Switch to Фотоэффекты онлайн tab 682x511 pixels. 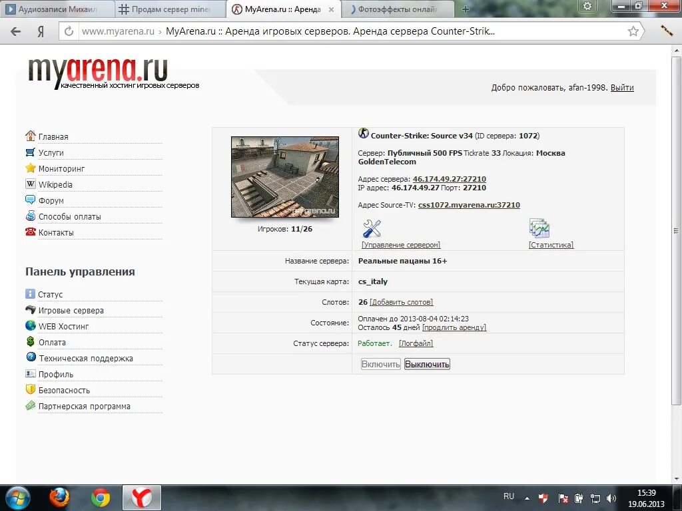(398, 9)
